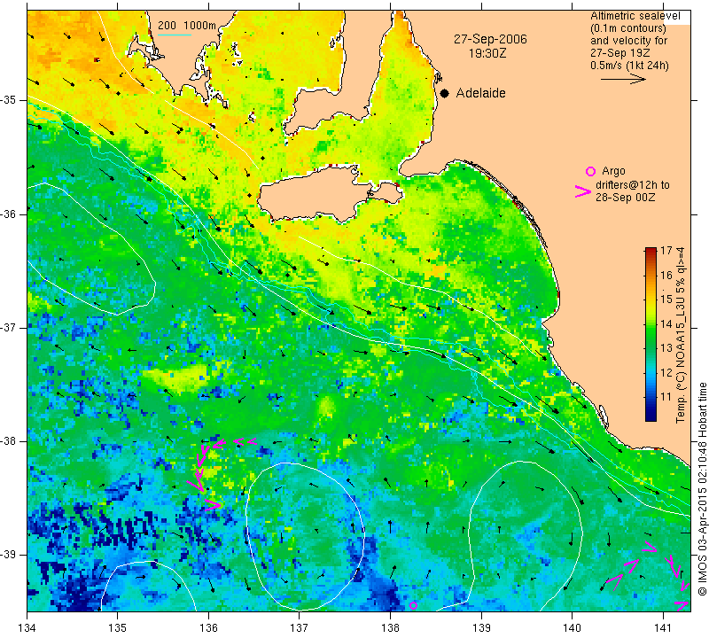Click longitude axis label 134

click(27, 628)
